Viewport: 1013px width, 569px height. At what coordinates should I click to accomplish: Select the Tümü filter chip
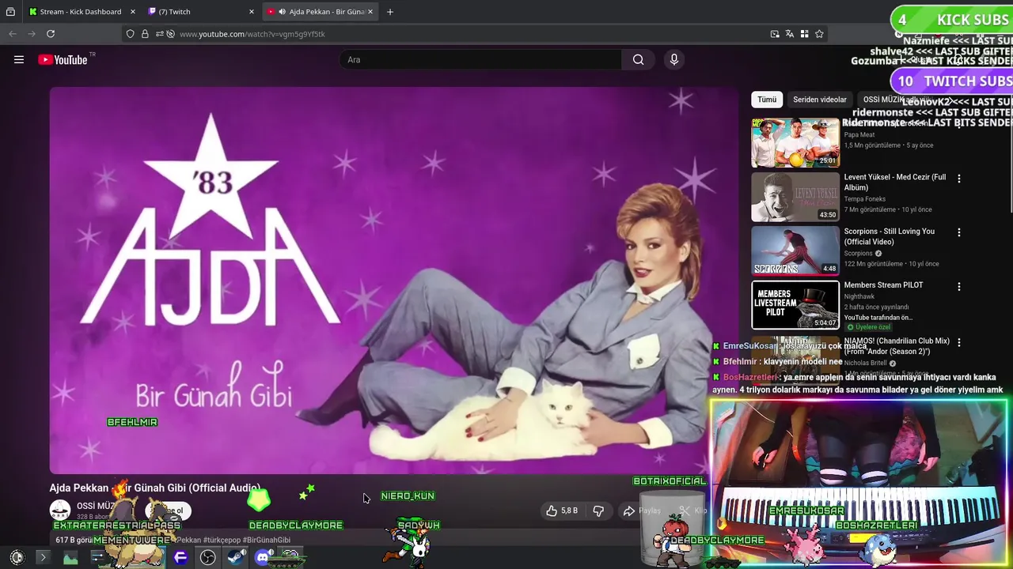click(767, 100)
